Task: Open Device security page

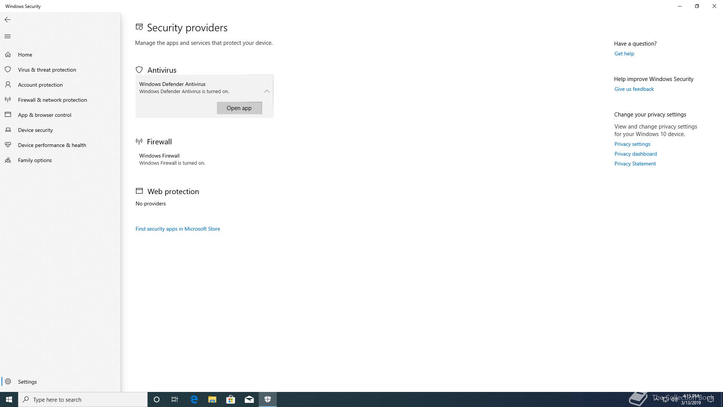Action: pyautogui.click(x=60, y=130)
